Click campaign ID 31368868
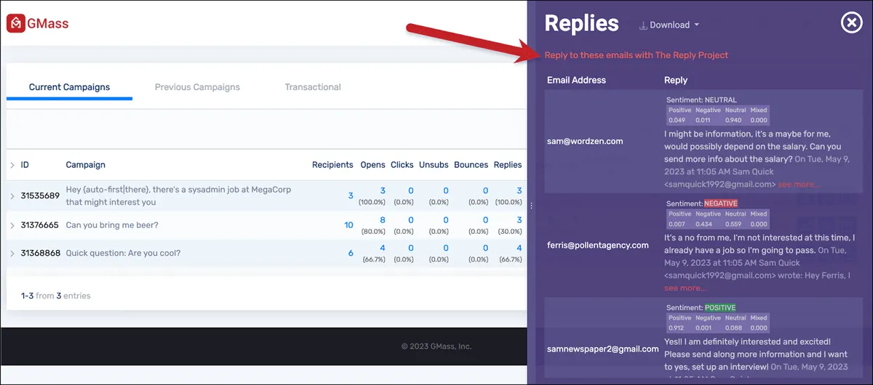 [x=40, y=254]
